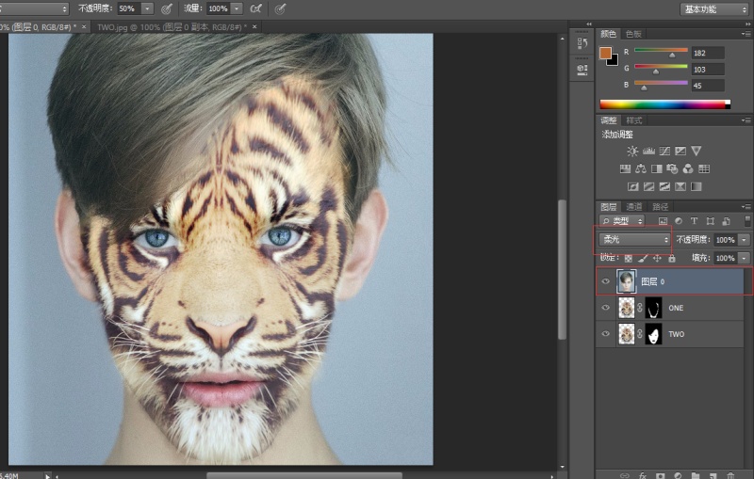Toggle lock transparent pixels

pos(628,258)
